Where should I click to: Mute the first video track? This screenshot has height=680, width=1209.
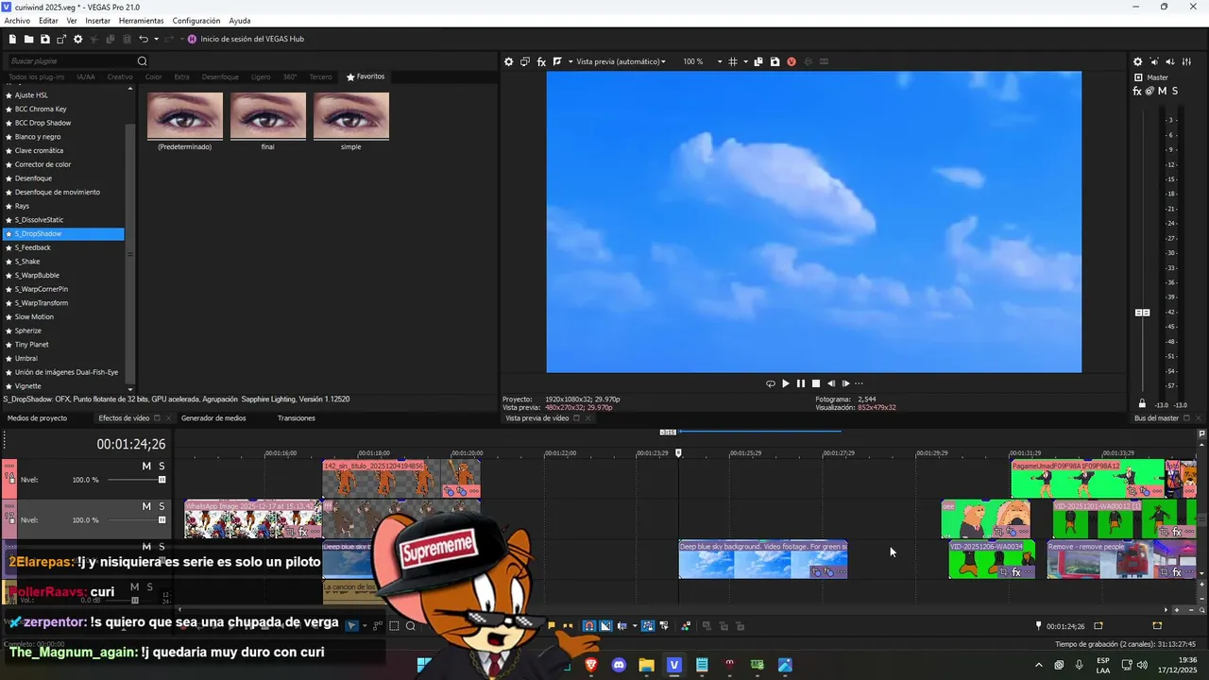146,467
